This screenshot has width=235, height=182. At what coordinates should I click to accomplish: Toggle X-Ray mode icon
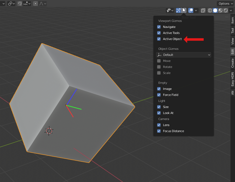click(x=203, y=10)
